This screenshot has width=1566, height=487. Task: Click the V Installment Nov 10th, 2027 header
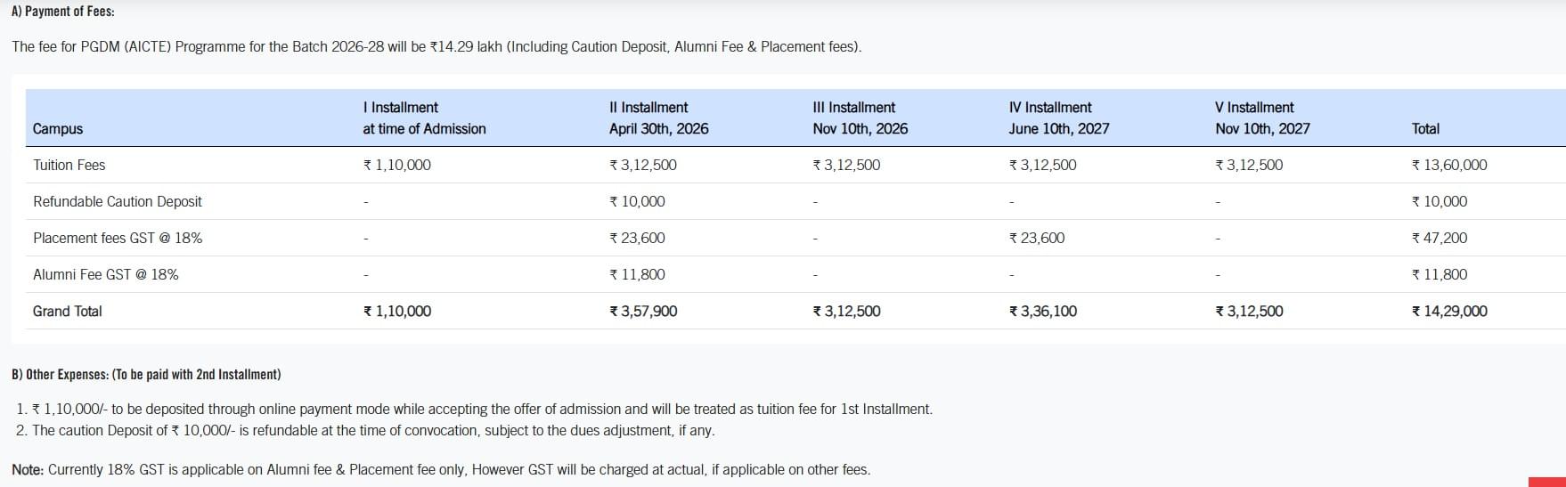[1262, 118]
